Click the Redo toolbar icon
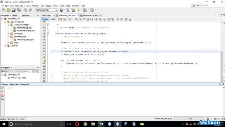Viewport: 225px width, 127px height. click(x=31, y=10)
